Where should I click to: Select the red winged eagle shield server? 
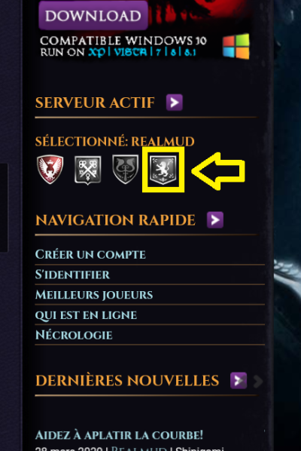point(50,170)
